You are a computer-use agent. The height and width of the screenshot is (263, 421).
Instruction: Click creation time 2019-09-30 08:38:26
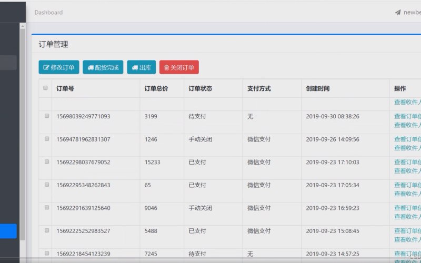pos(333,116)
